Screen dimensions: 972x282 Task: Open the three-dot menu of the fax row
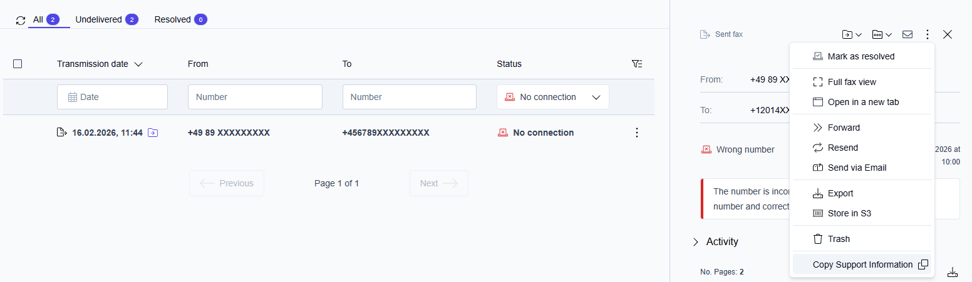tap(637, 133)
